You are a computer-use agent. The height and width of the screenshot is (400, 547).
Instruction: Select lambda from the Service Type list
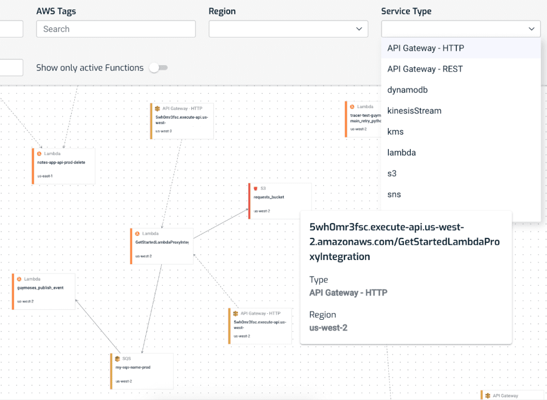[402, 152]
